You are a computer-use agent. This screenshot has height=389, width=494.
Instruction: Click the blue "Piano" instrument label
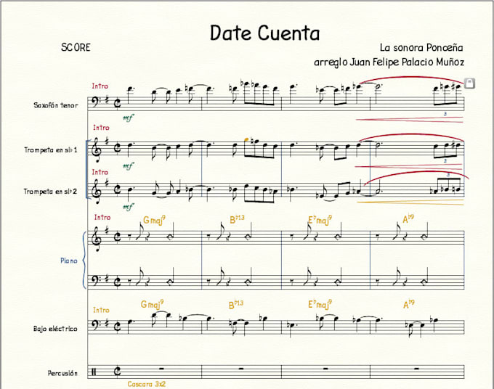[x=69, y=261]
